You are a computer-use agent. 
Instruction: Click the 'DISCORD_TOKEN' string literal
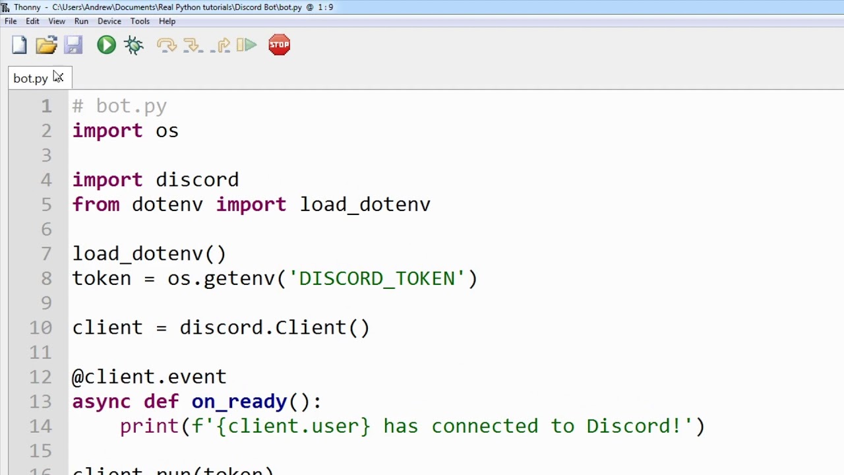tap(377, 278)
